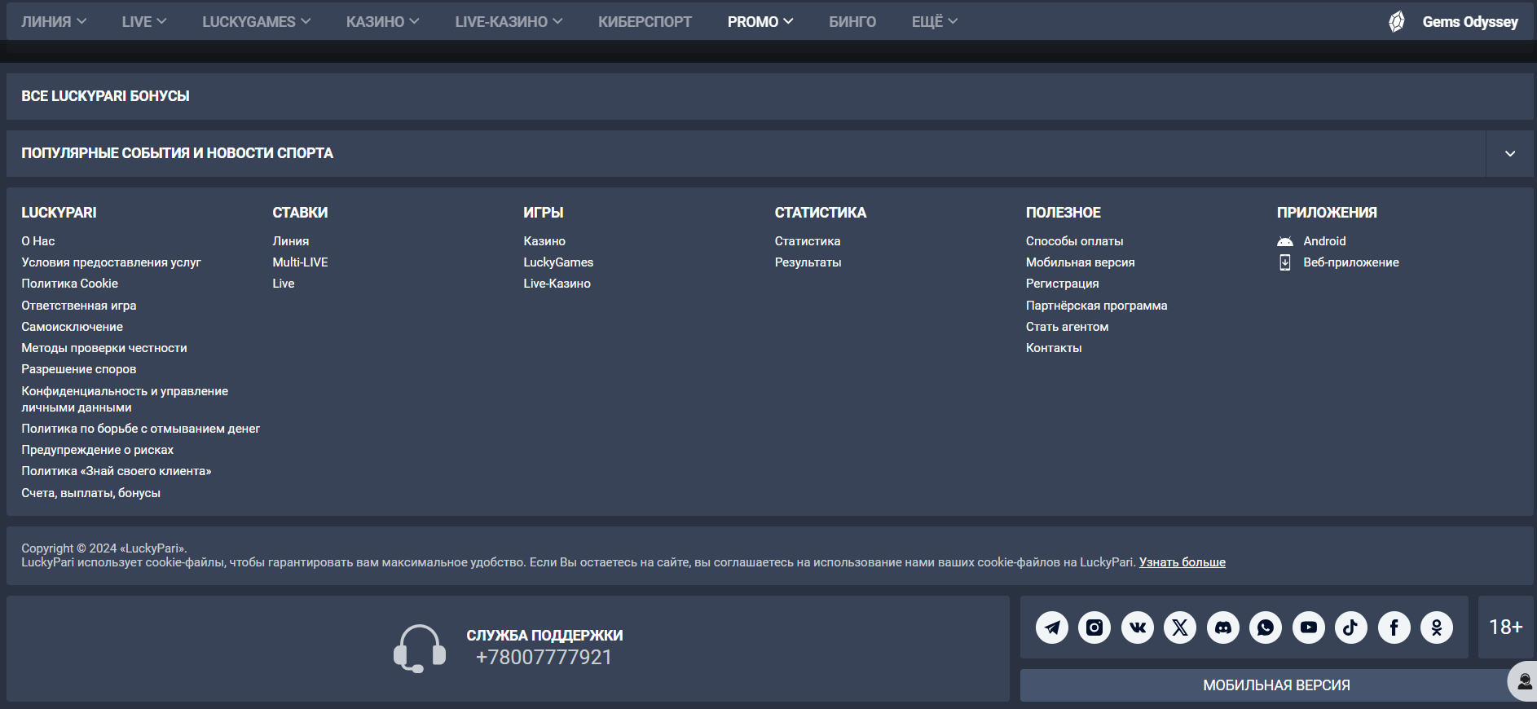Screen dimensions: 1537x709
Task: Open the live chat consultant icon
Action: tap(1523, 681)
